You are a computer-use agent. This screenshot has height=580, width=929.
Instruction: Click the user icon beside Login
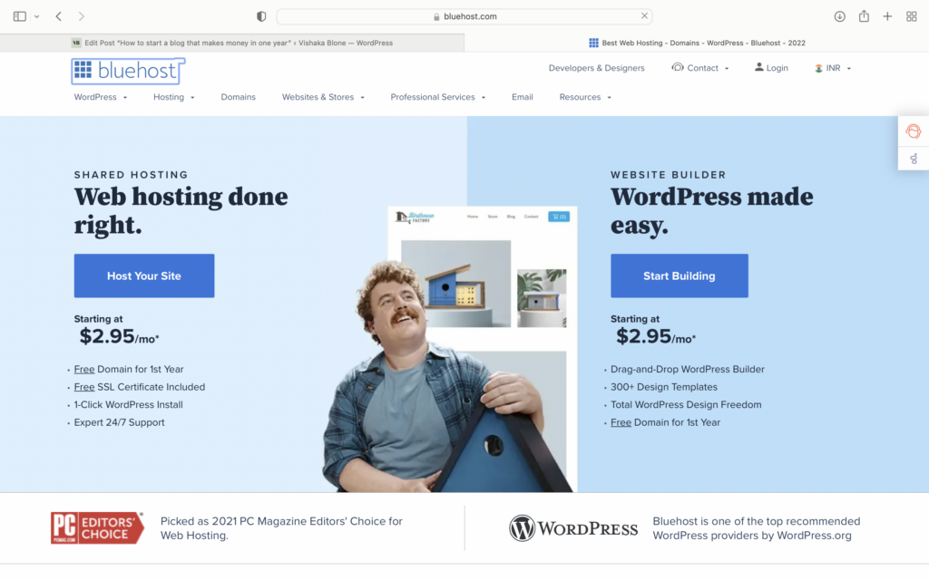click(759, 67)
